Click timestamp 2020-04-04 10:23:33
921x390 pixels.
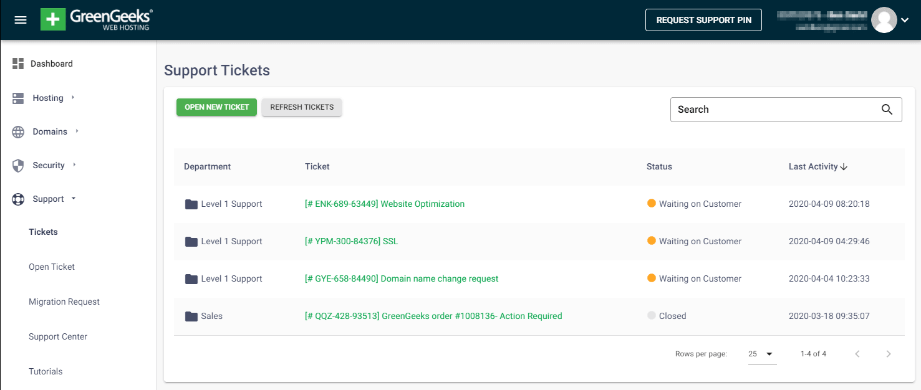pyautogui.click(x=829, y=278)
